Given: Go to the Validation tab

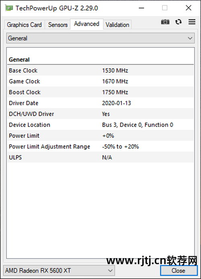Looking at the screenshot, I should coord(117,25).
